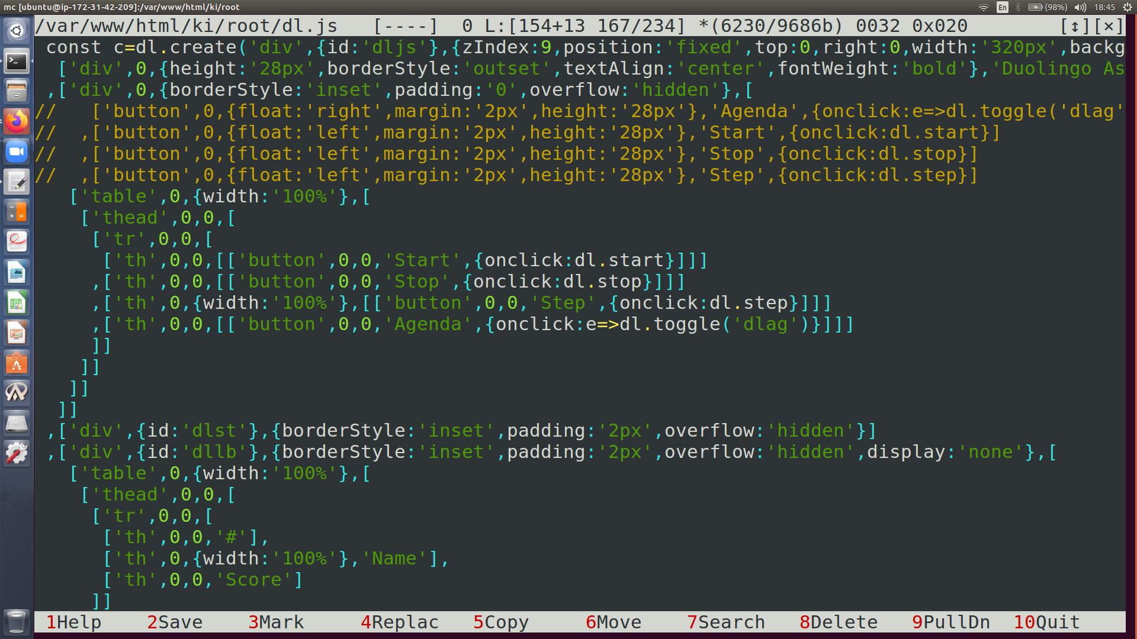
Task: Click 4Replac in the bottom key bar
Action: [x=400, y=622]
